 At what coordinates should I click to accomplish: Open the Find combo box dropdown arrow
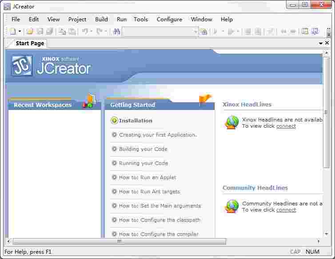tap(196, 32)
